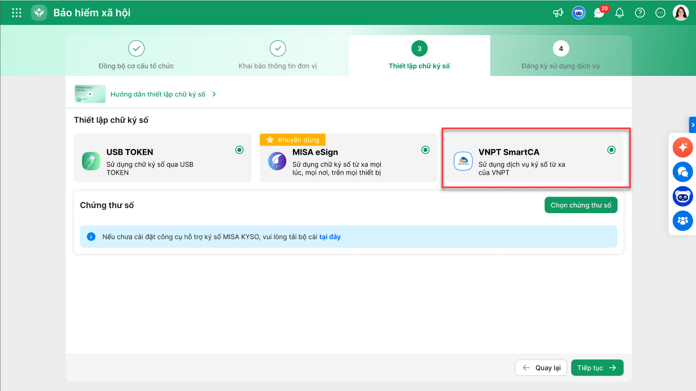Open the tại đây download link

[x=330, y=237]
